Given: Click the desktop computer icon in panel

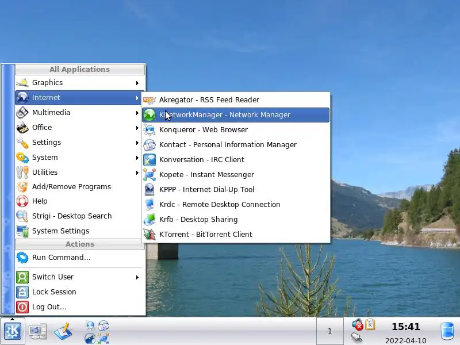Looking at the screenshot, I should pyautogui.click(x=38, y=331).
